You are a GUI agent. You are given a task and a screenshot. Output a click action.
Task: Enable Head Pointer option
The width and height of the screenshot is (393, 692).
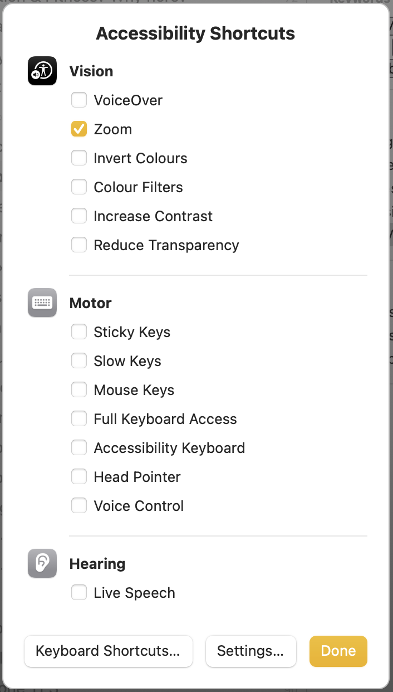click(79, 477)
